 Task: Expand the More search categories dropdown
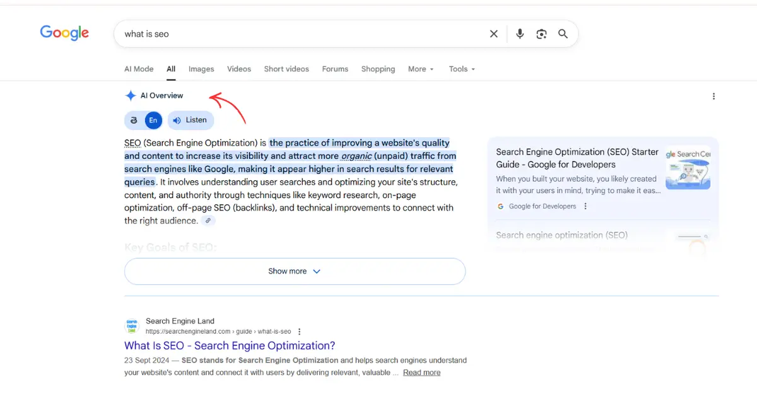pyautogui.click(x=420, y=69)
